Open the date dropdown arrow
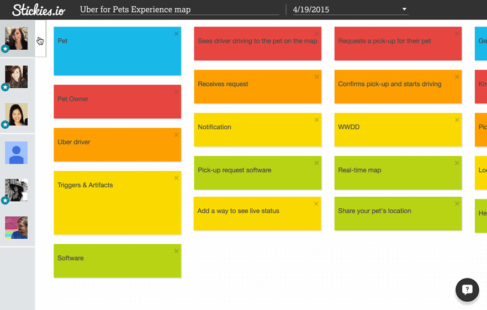Screen dimensions: 487x310 tap(404, 9)
